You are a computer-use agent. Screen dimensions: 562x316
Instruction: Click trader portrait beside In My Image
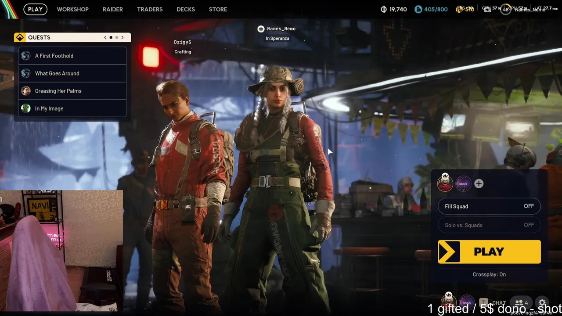[26, 108]
